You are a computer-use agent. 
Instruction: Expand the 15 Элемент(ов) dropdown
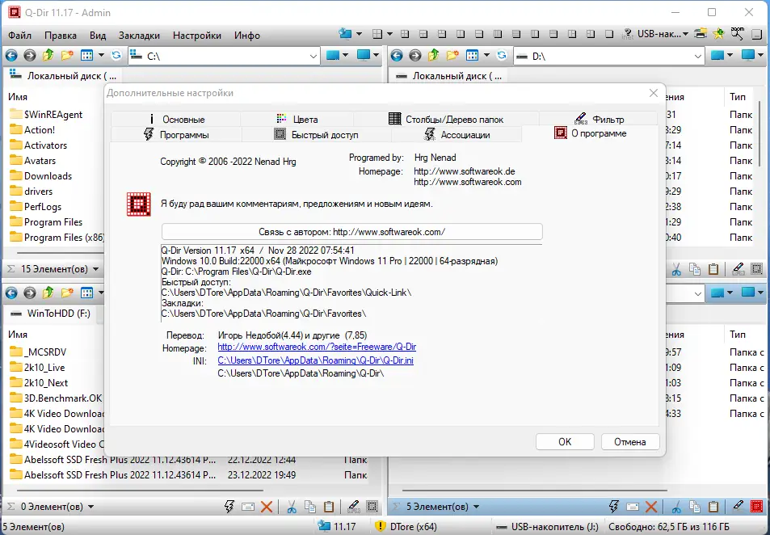(x=96, y=269)
